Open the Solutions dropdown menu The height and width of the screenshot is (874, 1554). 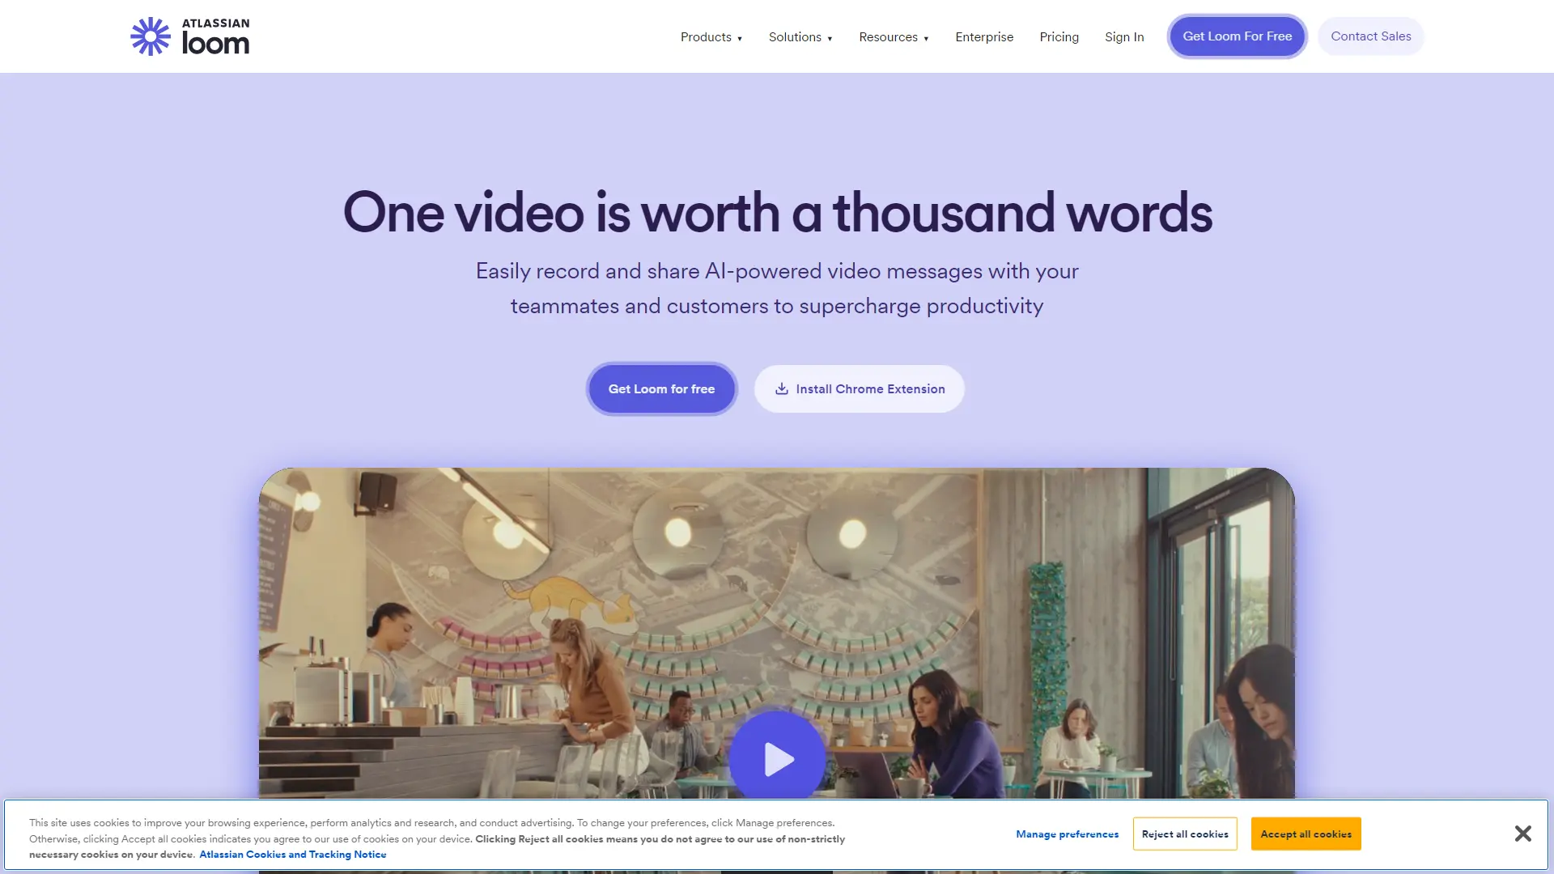coord(800,37)
